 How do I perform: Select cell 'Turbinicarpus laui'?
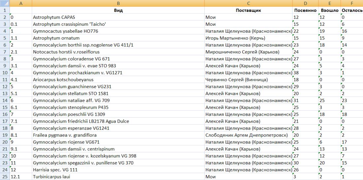pyautogui.click(x=118, y=177)
